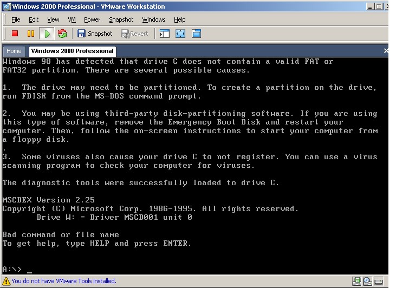This screenshot has width=396, height=288.
Task: Select the Windows 2000 Professional tab
Action: (x=72, y=51)
